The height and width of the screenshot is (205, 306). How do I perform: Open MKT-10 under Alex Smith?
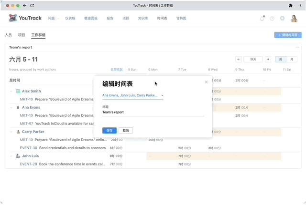tap(26, 99)
